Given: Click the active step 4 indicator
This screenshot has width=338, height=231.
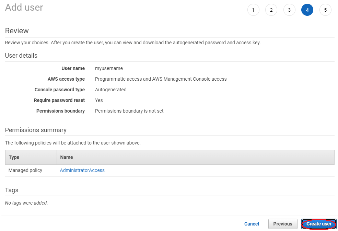Looking at the screenshot, I should pos(307,10).
